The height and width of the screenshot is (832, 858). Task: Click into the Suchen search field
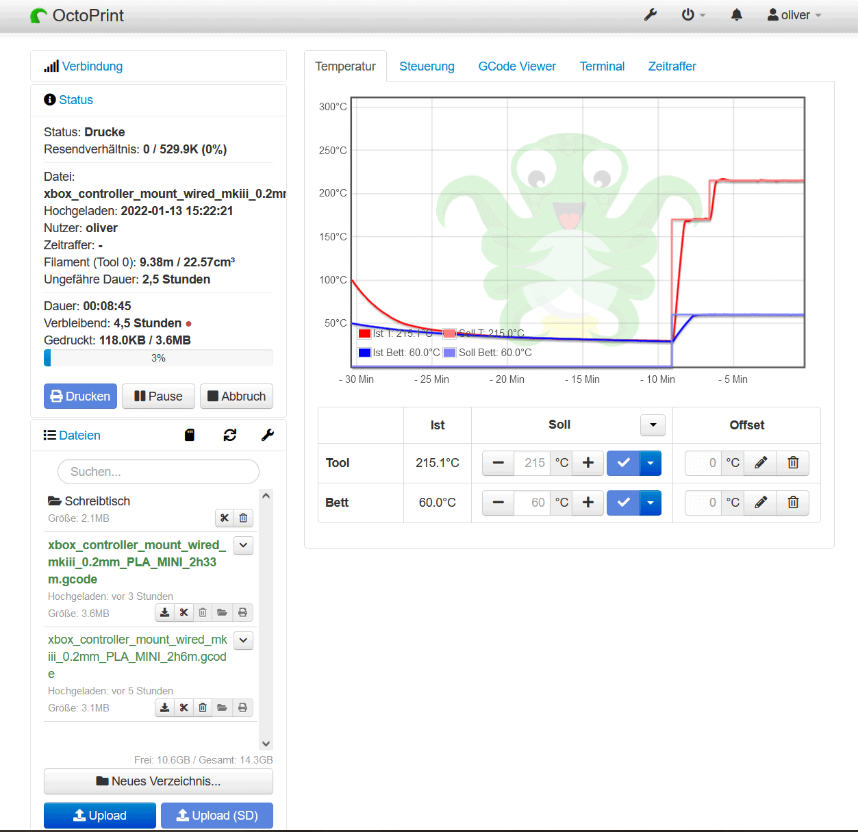point(158,471)
